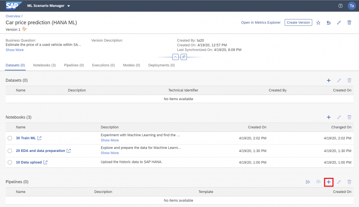Click the Pipelines cloud upload icon
The height and width of the screenshot is (207, 359).
click(x=318, y=182)
